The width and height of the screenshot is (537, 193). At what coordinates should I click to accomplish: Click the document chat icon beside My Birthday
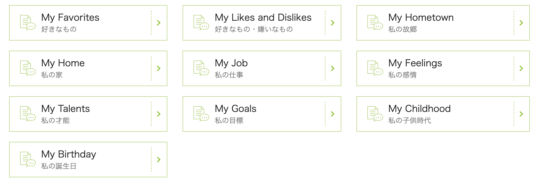28,159
